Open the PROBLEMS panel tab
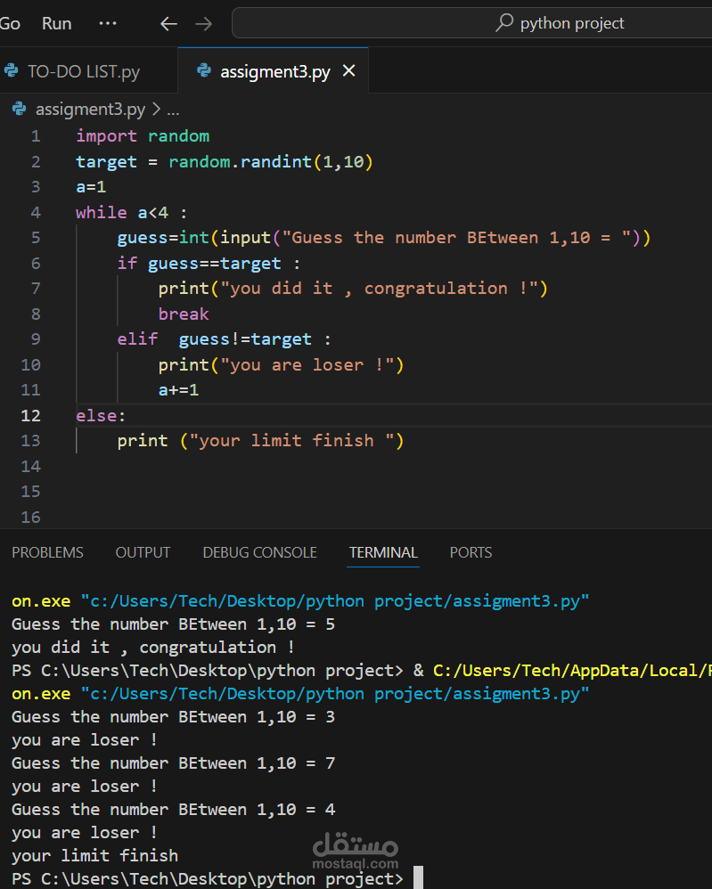The width and height of the screenshot is (712, 889). 47,553
